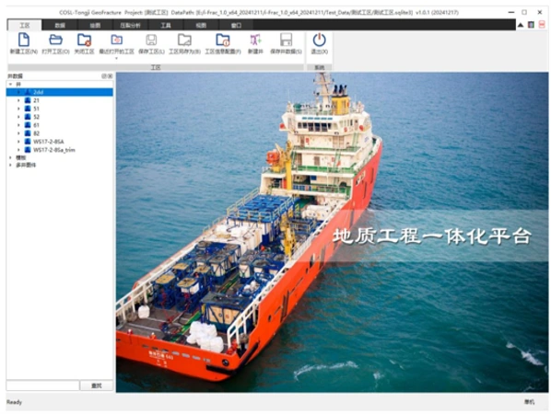
Task: Open the 数据 ribbon tab
Action: [60, 25]
